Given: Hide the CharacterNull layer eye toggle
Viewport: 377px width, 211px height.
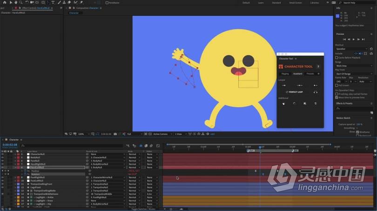Looking at the screenshot, I should click(x=2, y=154).
